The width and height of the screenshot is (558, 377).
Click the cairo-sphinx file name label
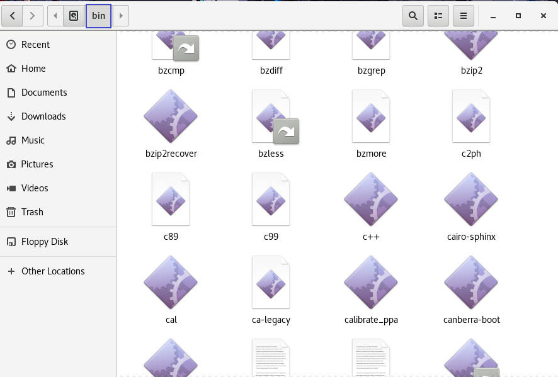click(x=471, y=237)
